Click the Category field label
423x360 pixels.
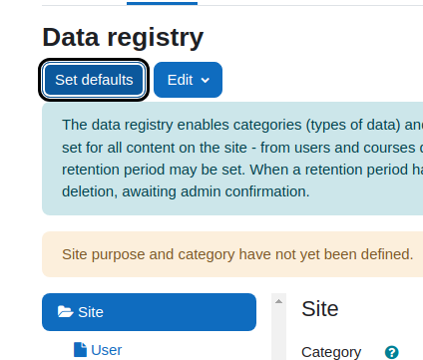[331, 352]
